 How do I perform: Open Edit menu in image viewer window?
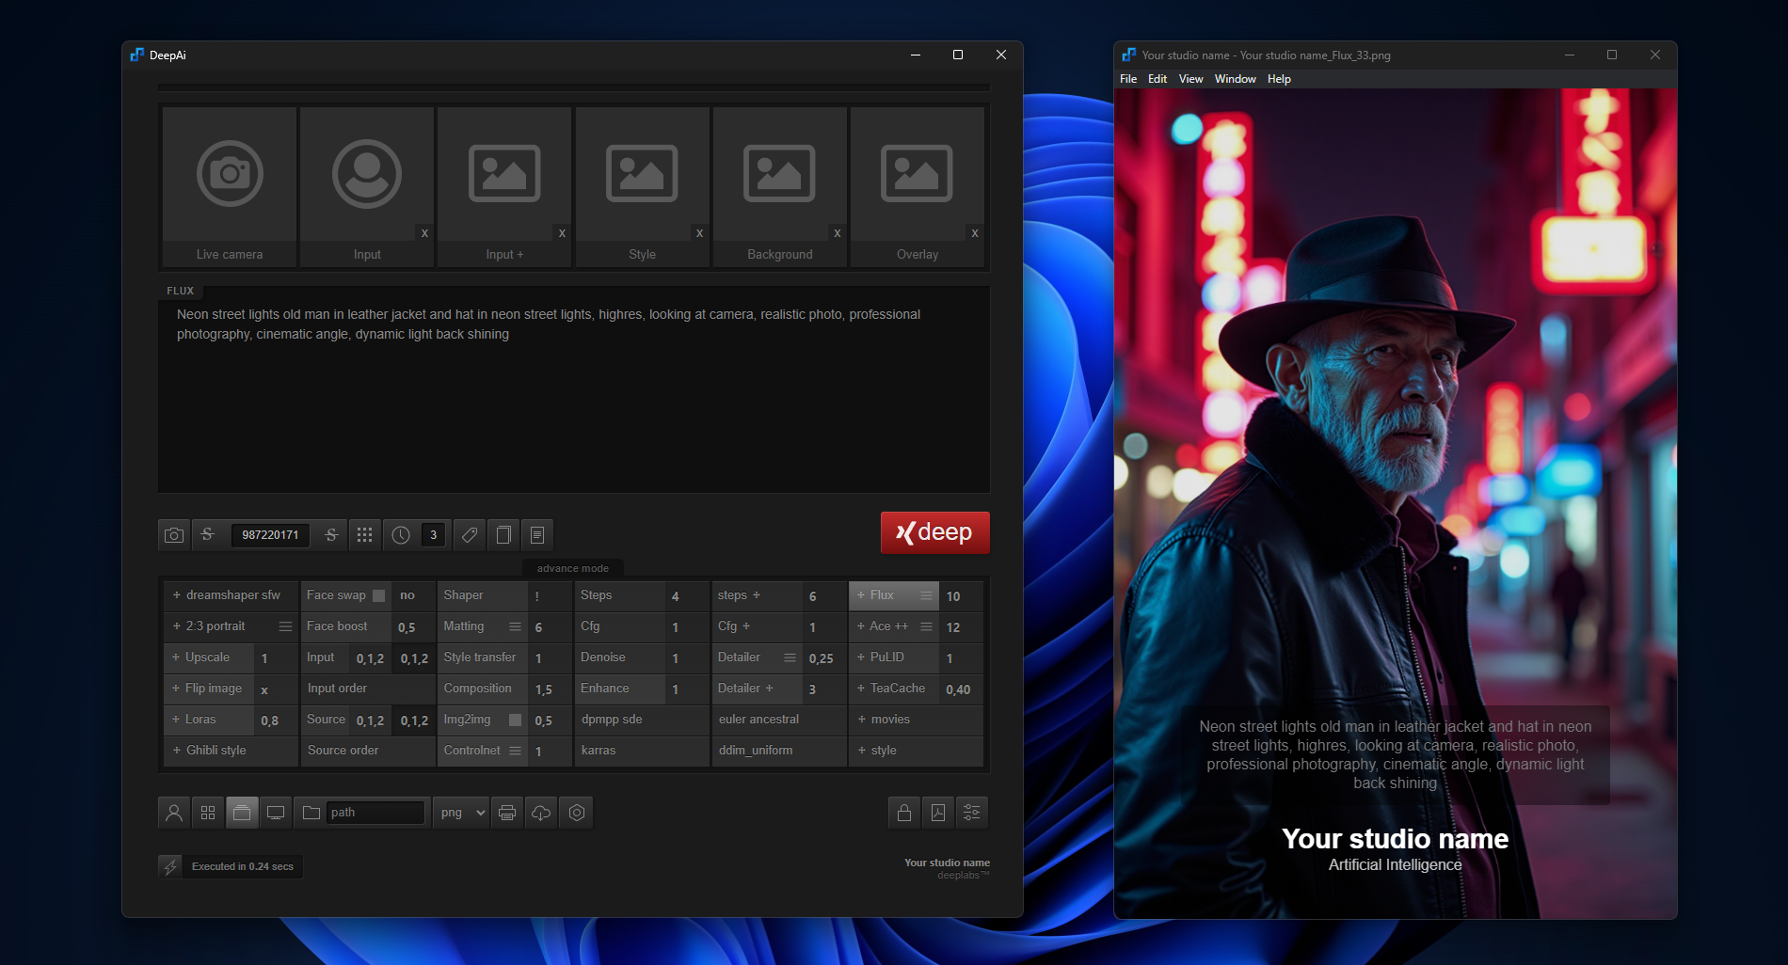1157,79
